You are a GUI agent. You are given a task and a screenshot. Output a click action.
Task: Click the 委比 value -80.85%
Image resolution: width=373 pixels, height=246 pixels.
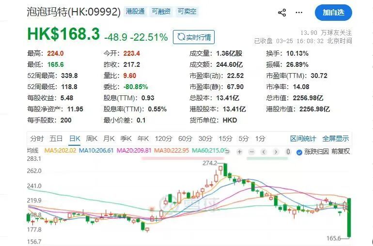click(136, 87)
